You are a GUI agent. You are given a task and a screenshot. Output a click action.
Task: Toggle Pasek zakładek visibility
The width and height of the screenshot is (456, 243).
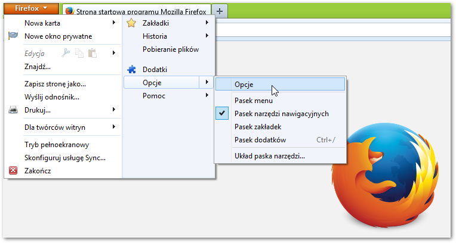pos(258,127)
